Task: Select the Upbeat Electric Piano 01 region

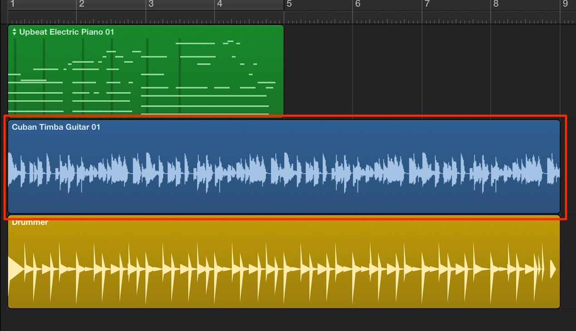Action: (x=146, y=71)
